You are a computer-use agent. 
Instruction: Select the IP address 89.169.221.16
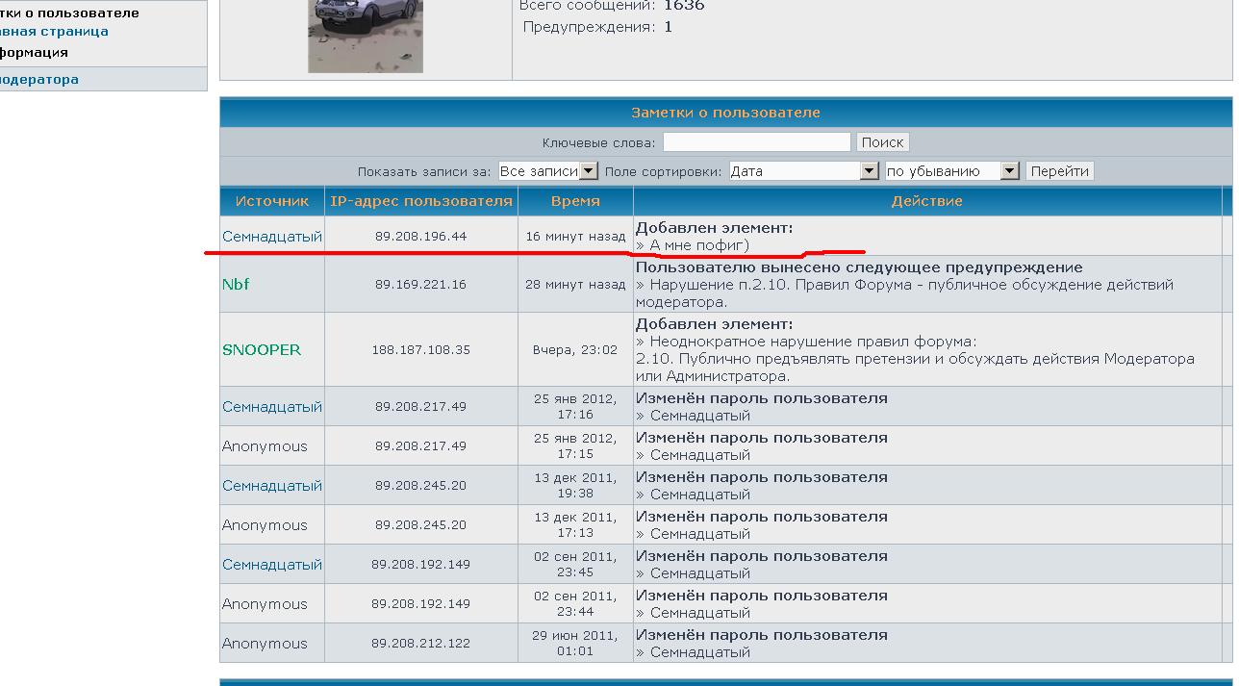pyautogui.click(x=420, y=285)
